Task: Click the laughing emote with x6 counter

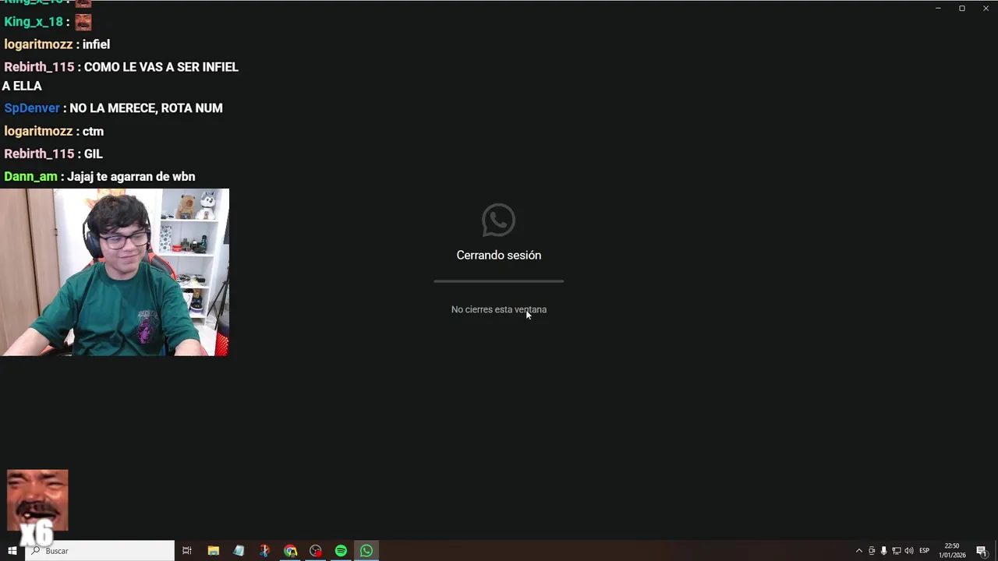Action: pos(37,506)
